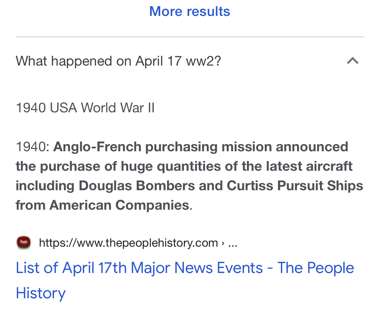Click the words 'American Companies' in snippet
This screenshot has height=334, width=380.
(119, 205)
